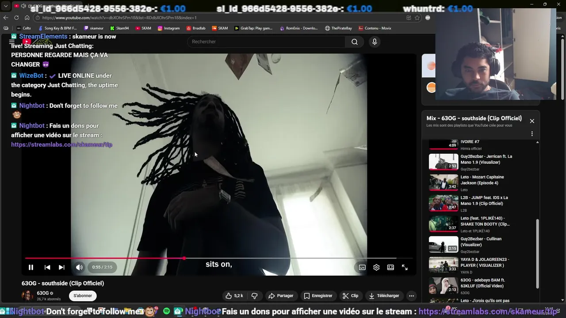Bookmark this page with star icon
The image size is (566, 318).
[x=417, y=18]
